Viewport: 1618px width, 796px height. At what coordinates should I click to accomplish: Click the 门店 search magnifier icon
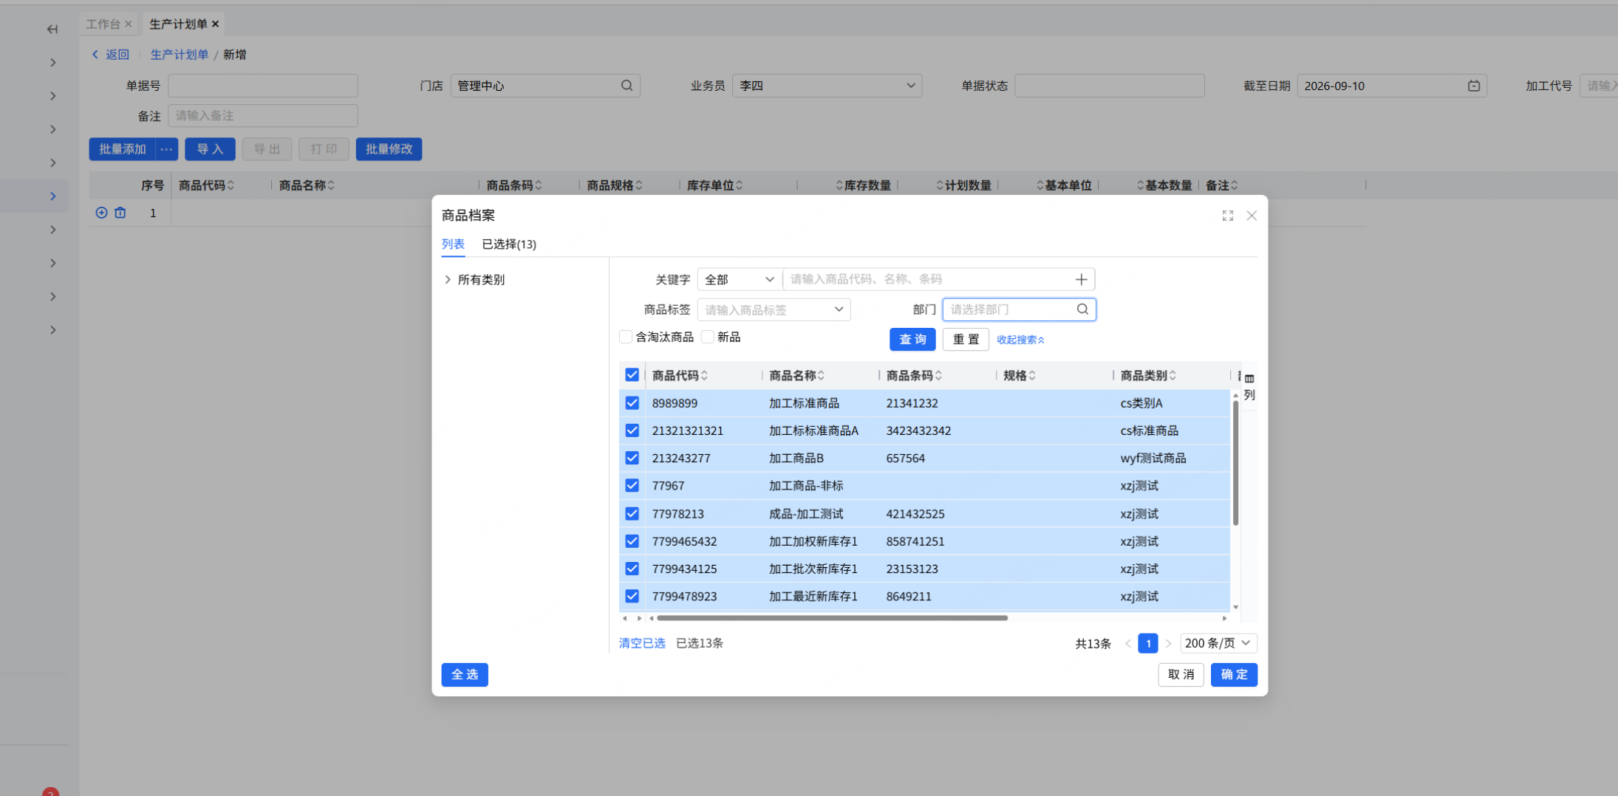(627, 86)
